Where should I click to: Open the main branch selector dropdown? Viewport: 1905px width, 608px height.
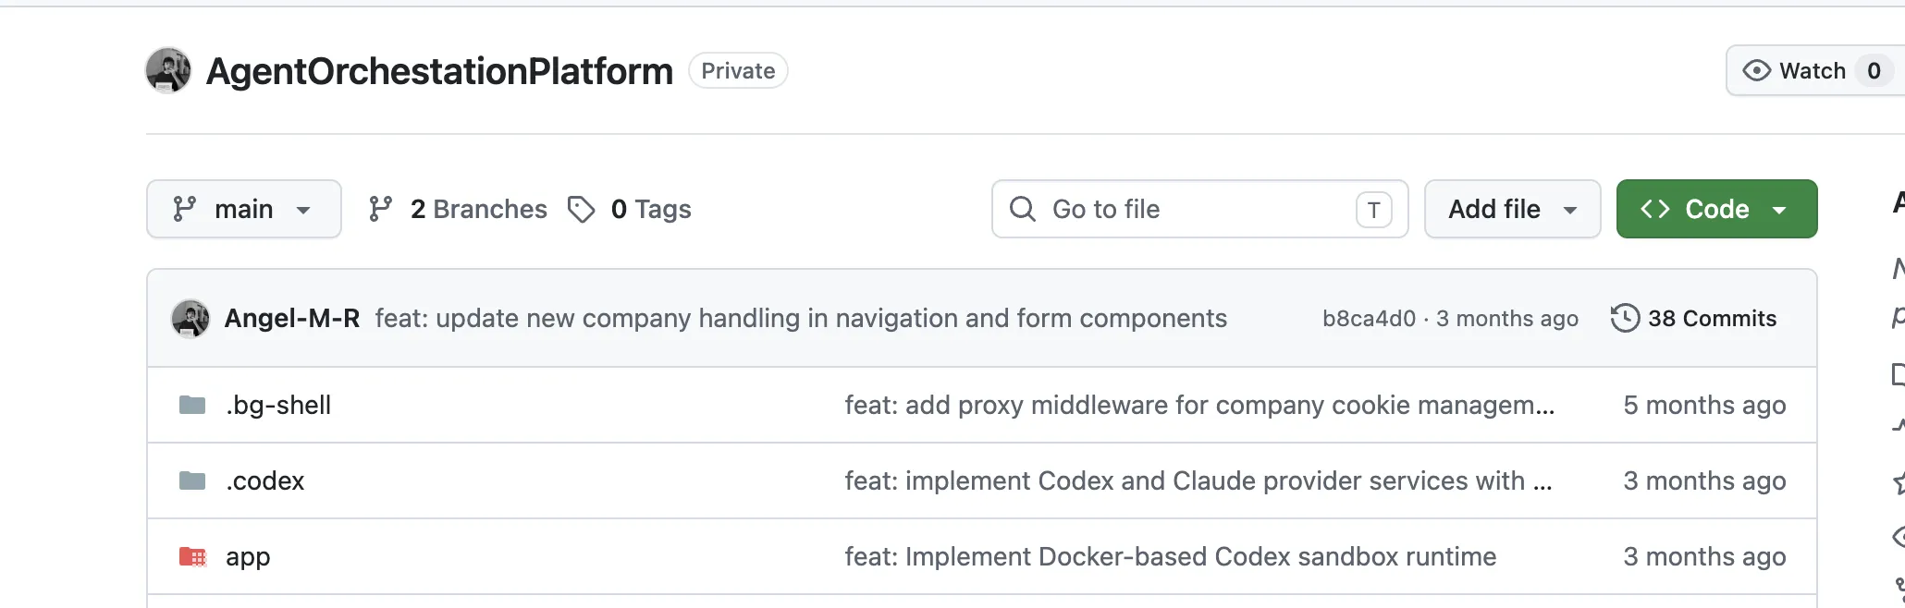tap(244, 209)
